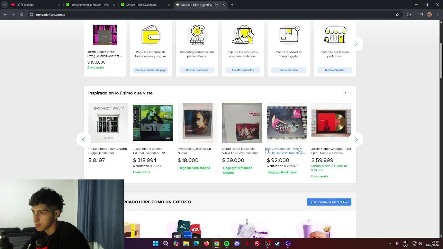Open Chrome media controls icon
The width and height of the screenshot is (443, 249).
421,15
